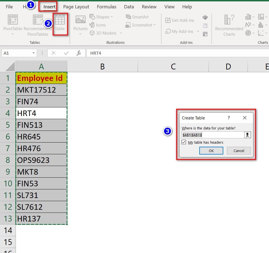Image resolution: width=269 pixels, height=253 pixels.
Task: Click the Icons illustration tool
Action: 98,25
